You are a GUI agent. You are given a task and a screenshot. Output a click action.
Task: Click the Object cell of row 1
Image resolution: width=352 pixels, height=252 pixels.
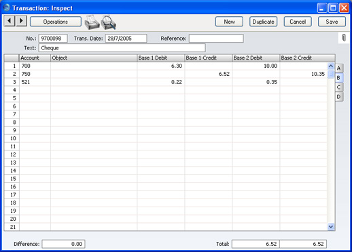click(x=94, y=66)
